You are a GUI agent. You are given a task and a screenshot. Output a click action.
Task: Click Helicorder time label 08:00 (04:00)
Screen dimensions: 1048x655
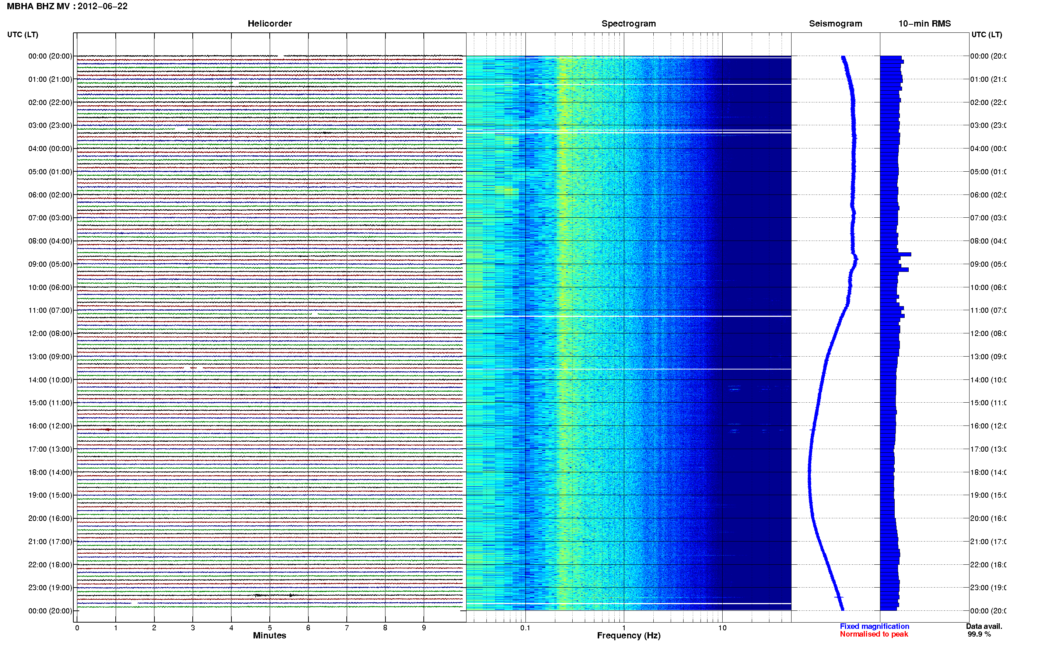tap(50, 241)
